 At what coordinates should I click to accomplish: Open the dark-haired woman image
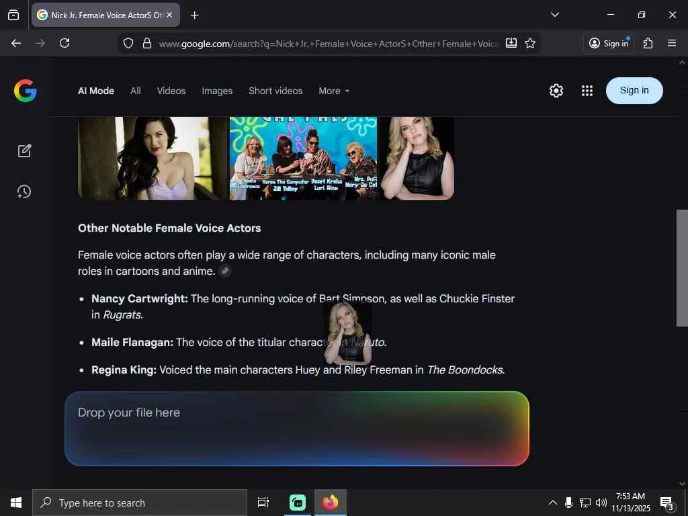(x=153, y=159)
